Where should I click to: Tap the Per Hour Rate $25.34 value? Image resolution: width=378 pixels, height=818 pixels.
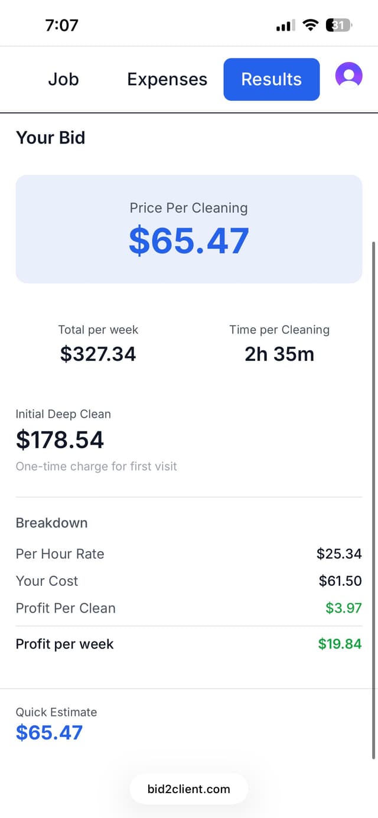pos(339,554)
